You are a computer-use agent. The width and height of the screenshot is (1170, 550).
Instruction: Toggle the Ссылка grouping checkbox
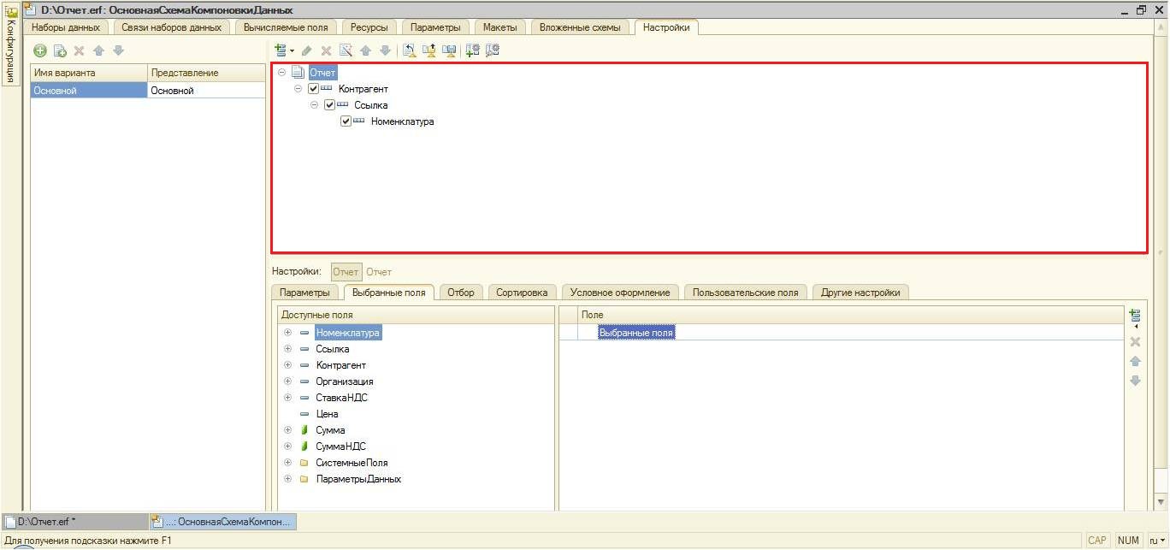[x=330, y=105]
